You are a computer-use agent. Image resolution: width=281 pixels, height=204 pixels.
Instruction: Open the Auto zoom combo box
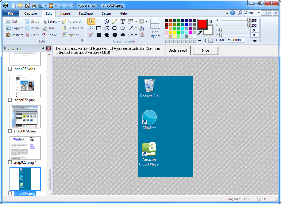click(259, 13)
